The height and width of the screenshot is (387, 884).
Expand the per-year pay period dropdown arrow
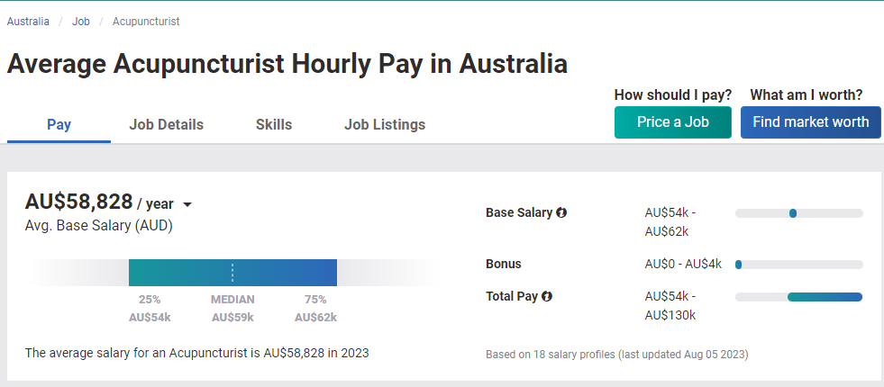pos(187,204)
